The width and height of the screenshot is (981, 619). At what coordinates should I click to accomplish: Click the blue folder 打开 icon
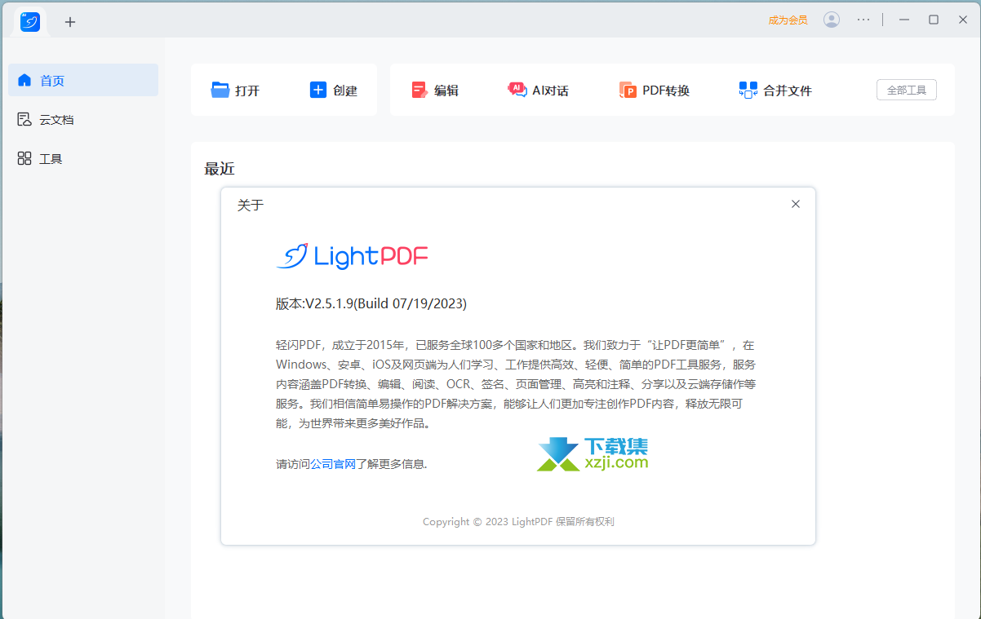220,90
